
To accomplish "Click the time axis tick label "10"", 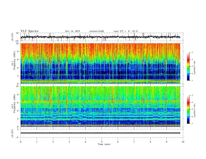I will [x=183, y=142].
